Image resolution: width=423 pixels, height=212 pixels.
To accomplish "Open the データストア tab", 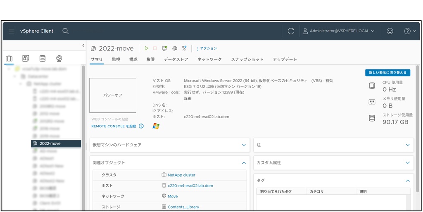I will click(x=176, y=60).
